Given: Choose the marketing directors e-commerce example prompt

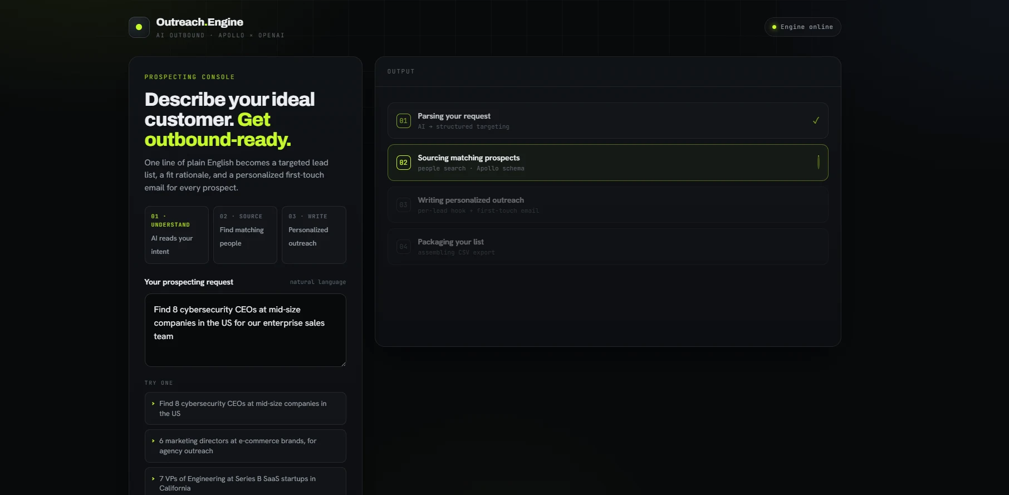Looking at the screenshot, I should pos(245,446).
